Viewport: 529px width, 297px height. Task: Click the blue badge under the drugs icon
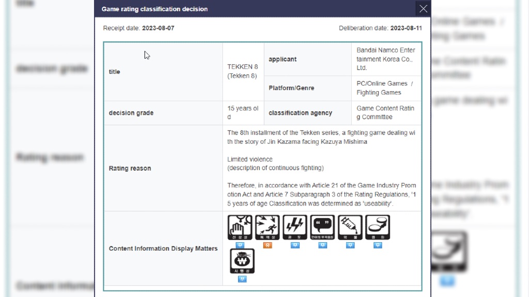(x=350, y=245)
